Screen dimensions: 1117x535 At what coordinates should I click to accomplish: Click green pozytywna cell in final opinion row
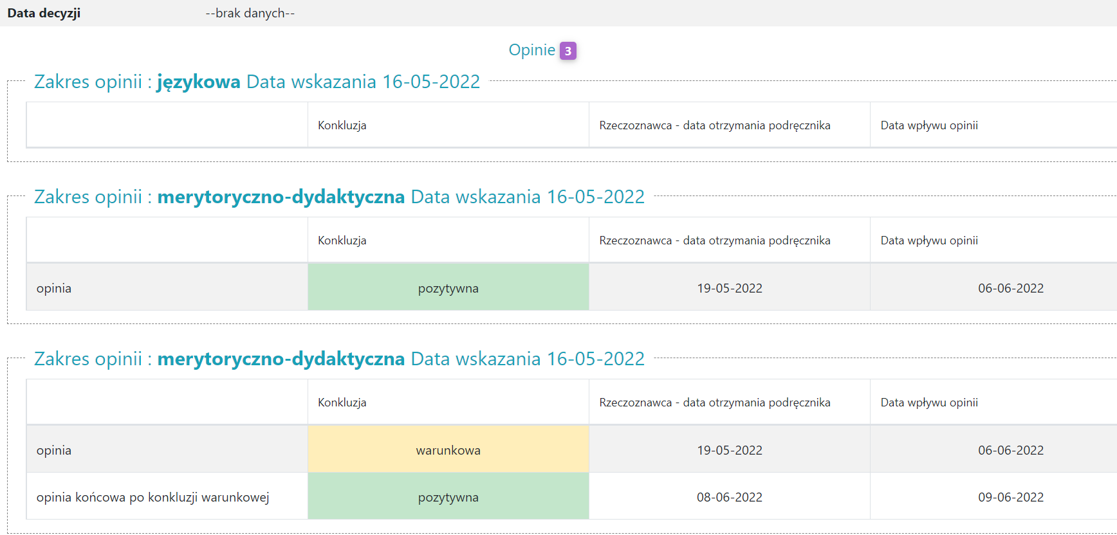tap(448, 497)
